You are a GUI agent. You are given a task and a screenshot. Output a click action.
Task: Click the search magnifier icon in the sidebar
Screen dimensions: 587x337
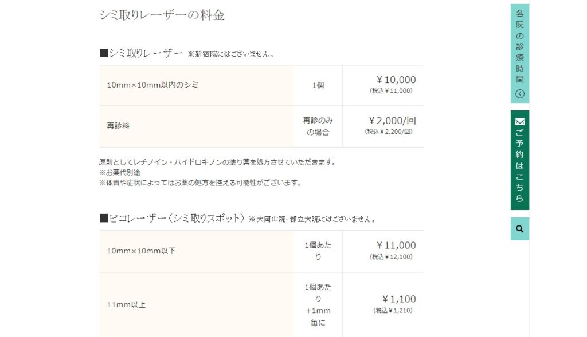(x=519, y=229)
